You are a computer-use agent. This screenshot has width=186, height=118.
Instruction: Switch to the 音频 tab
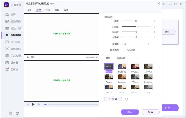(x=66, y=10)
